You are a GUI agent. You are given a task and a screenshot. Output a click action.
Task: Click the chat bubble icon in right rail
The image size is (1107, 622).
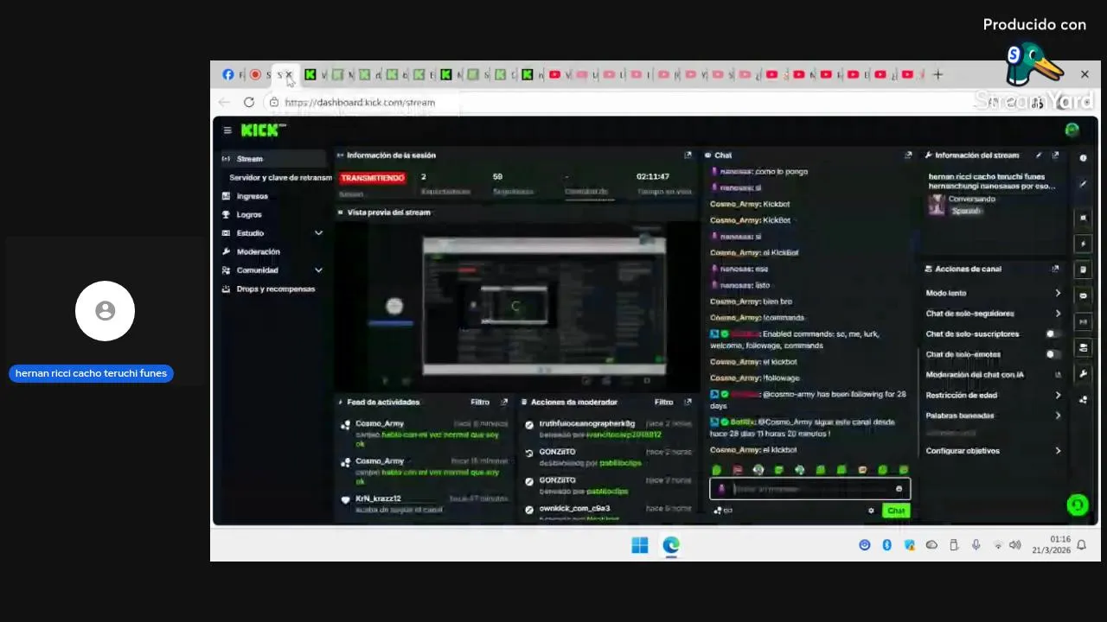coord(1083,295)
